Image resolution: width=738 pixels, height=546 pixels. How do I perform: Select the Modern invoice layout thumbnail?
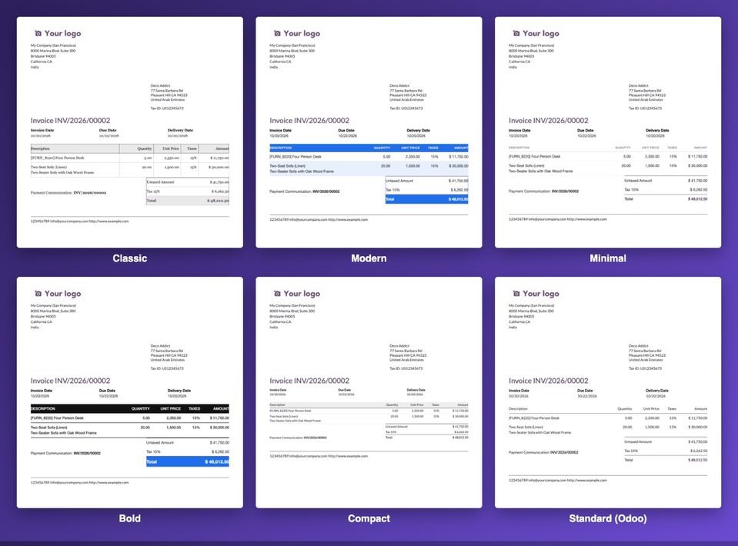(369, 132)
